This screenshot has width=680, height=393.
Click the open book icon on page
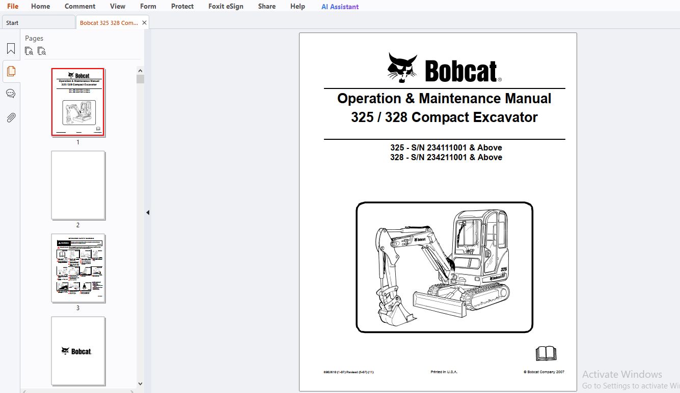[546, 353]
